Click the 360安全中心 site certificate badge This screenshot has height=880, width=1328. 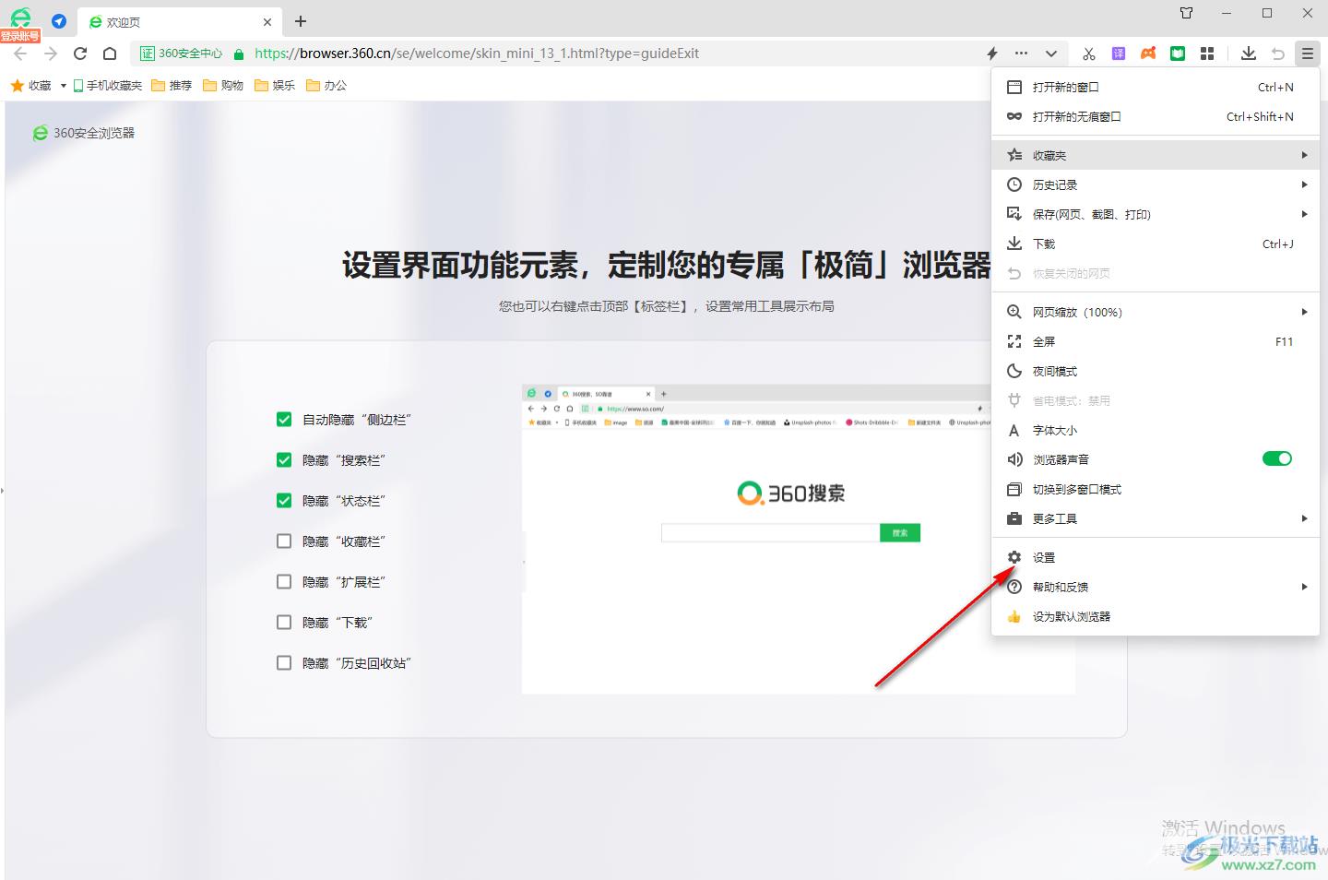pyautogui.click(x=182, y=54)
